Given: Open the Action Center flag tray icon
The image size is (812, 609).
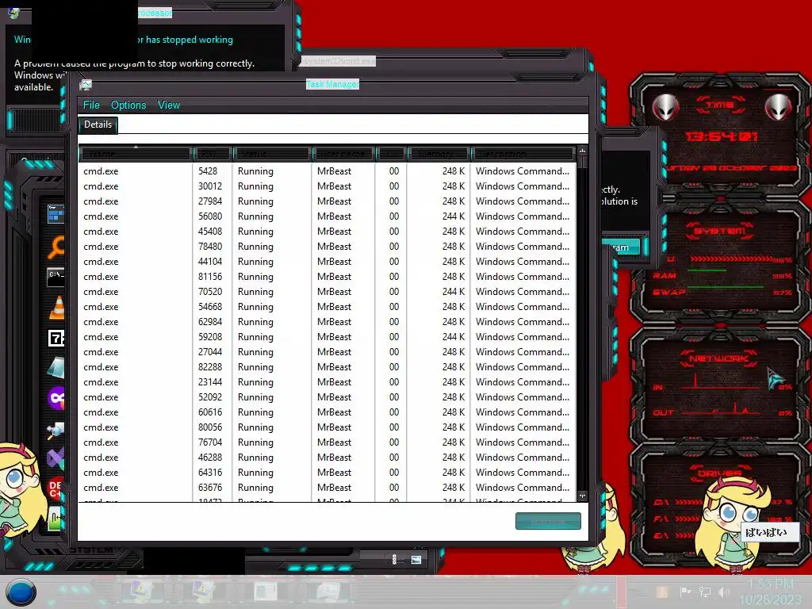Looking at the screenshot, I should [685, 592].
